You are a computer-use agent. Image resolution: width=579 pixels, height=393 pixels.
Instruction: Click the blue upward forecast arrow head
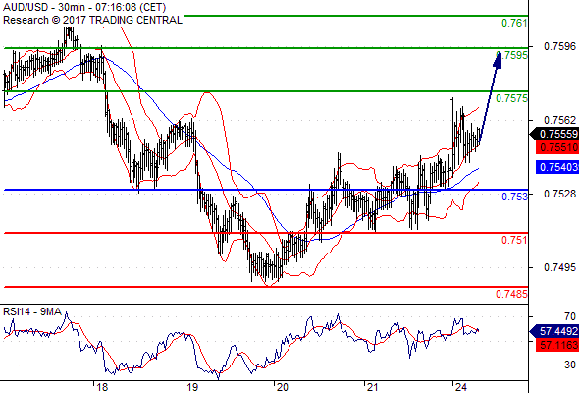point(499,60)
